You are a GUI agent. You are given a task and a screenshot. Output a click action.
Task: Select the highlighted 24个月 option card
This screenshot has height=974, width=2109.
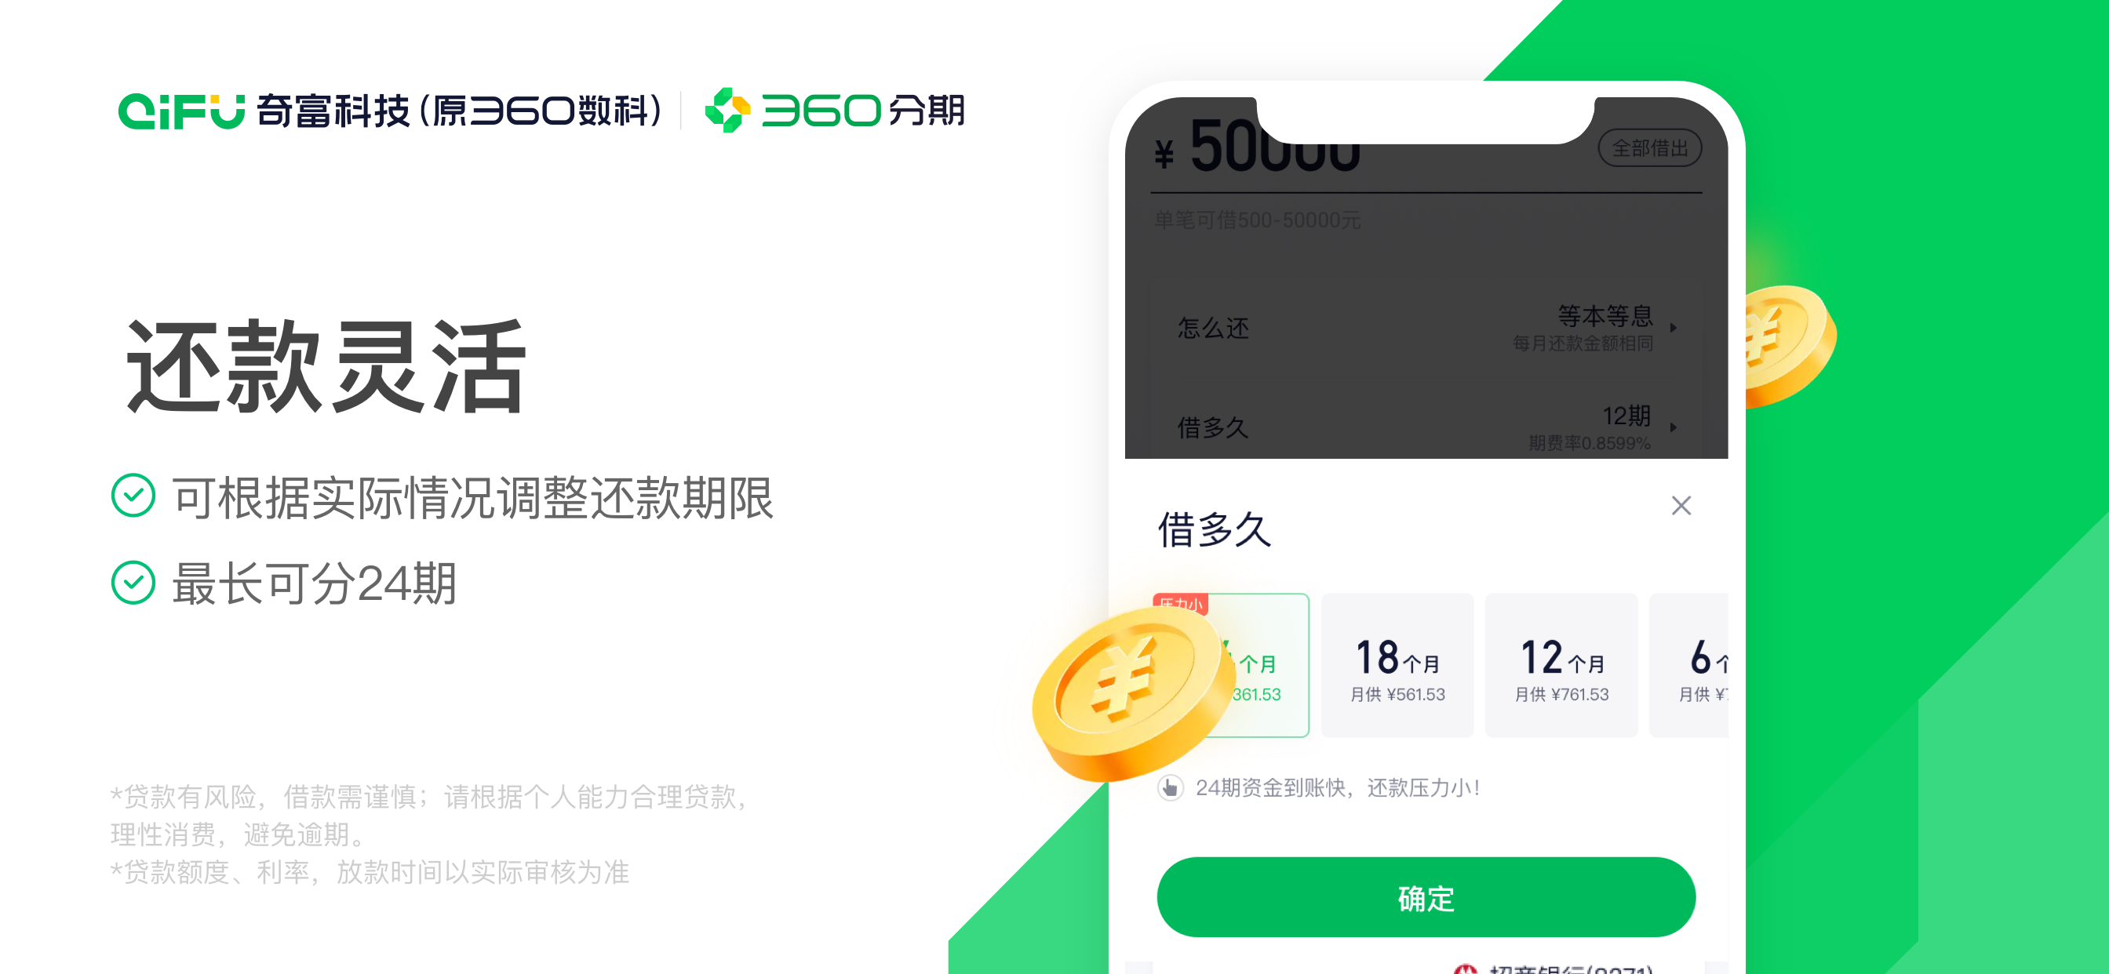point(1230,664)
